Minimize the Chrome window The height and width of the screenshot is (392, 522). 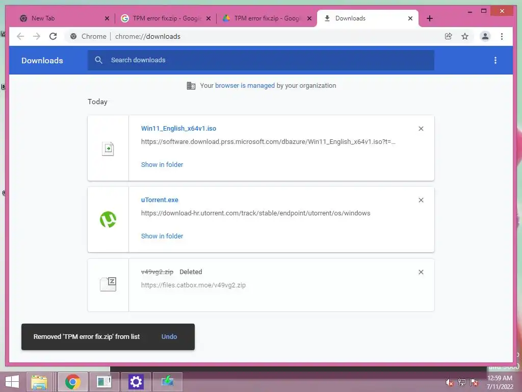click(x=469, y=11)
